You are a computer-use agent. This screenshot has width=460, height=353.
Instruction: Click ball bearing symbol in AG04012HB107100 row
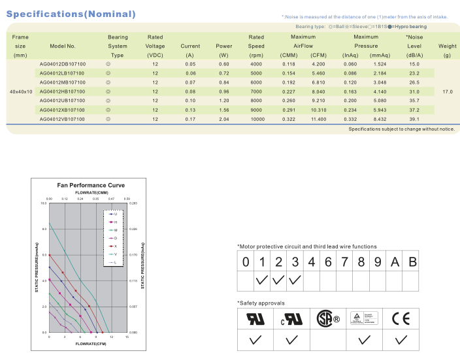coord(108,92)
